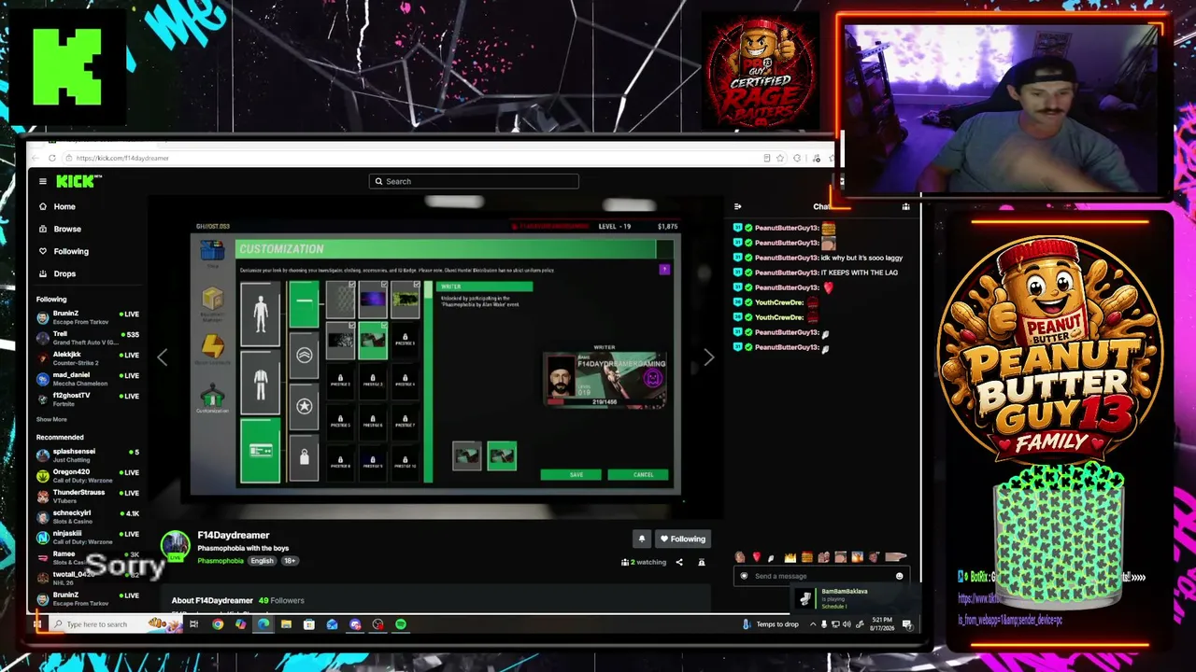
Task: Open the Kick hamburger sidebar menu
Action: (x=42, y=181)
